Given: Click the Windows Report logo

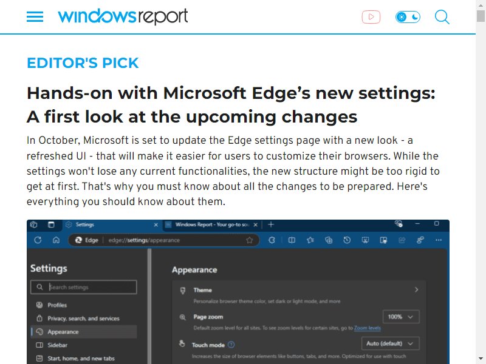Looking at the screenshot, I should pos(123,17).
